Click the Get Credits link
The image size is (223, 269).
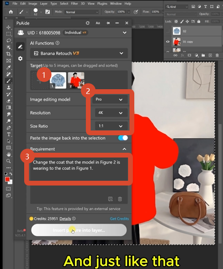point(119,219)
